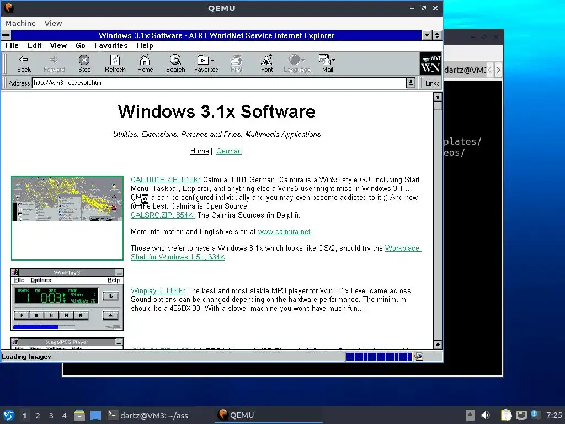Open the Favorites toolbar button
Screen dimensions: 565x424
click(206, 64)
